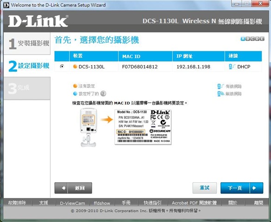Viewport: 271px width, 222px height.
Task: Click the 下一頁 next page button
Action: tap(242, 188)
